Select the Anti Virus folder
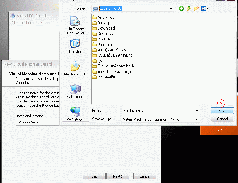 pyautogui.click(x=103, y=18)
